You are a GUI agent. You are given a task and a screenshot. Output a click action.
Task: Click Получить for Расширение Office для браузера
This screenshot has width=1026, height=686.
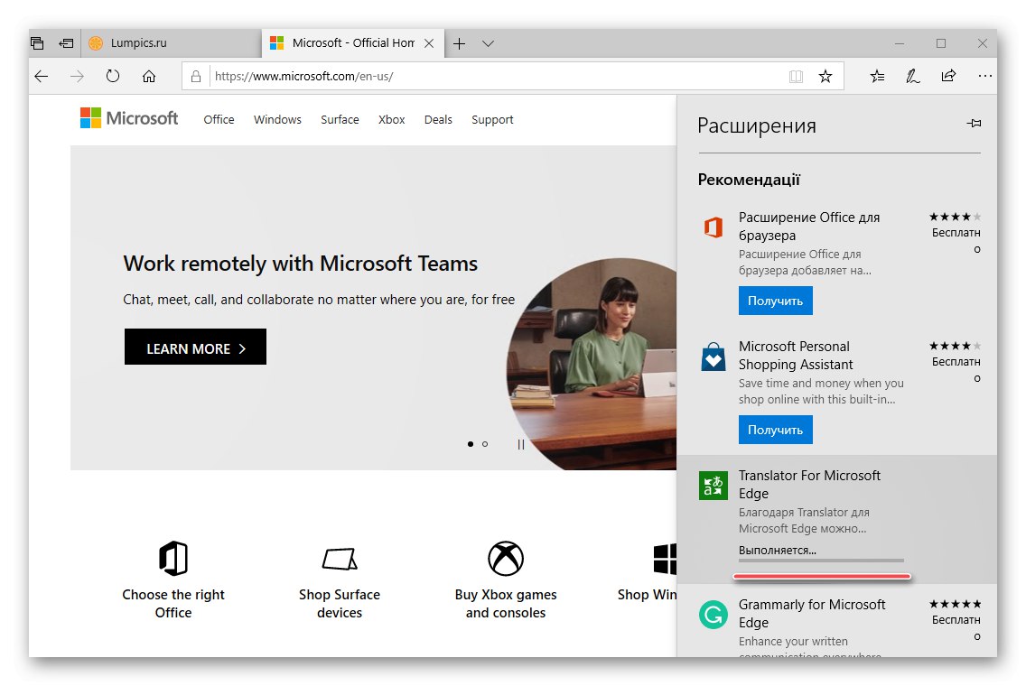[775, 301]
